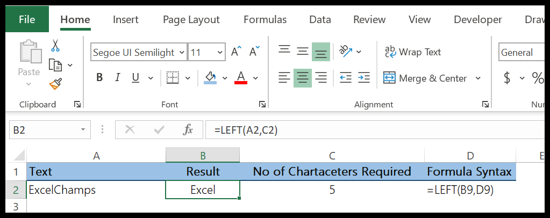Viewport: 550px width, 218px height.
Task: Select cell containing ExcelChamps
Action: (96, 190)
